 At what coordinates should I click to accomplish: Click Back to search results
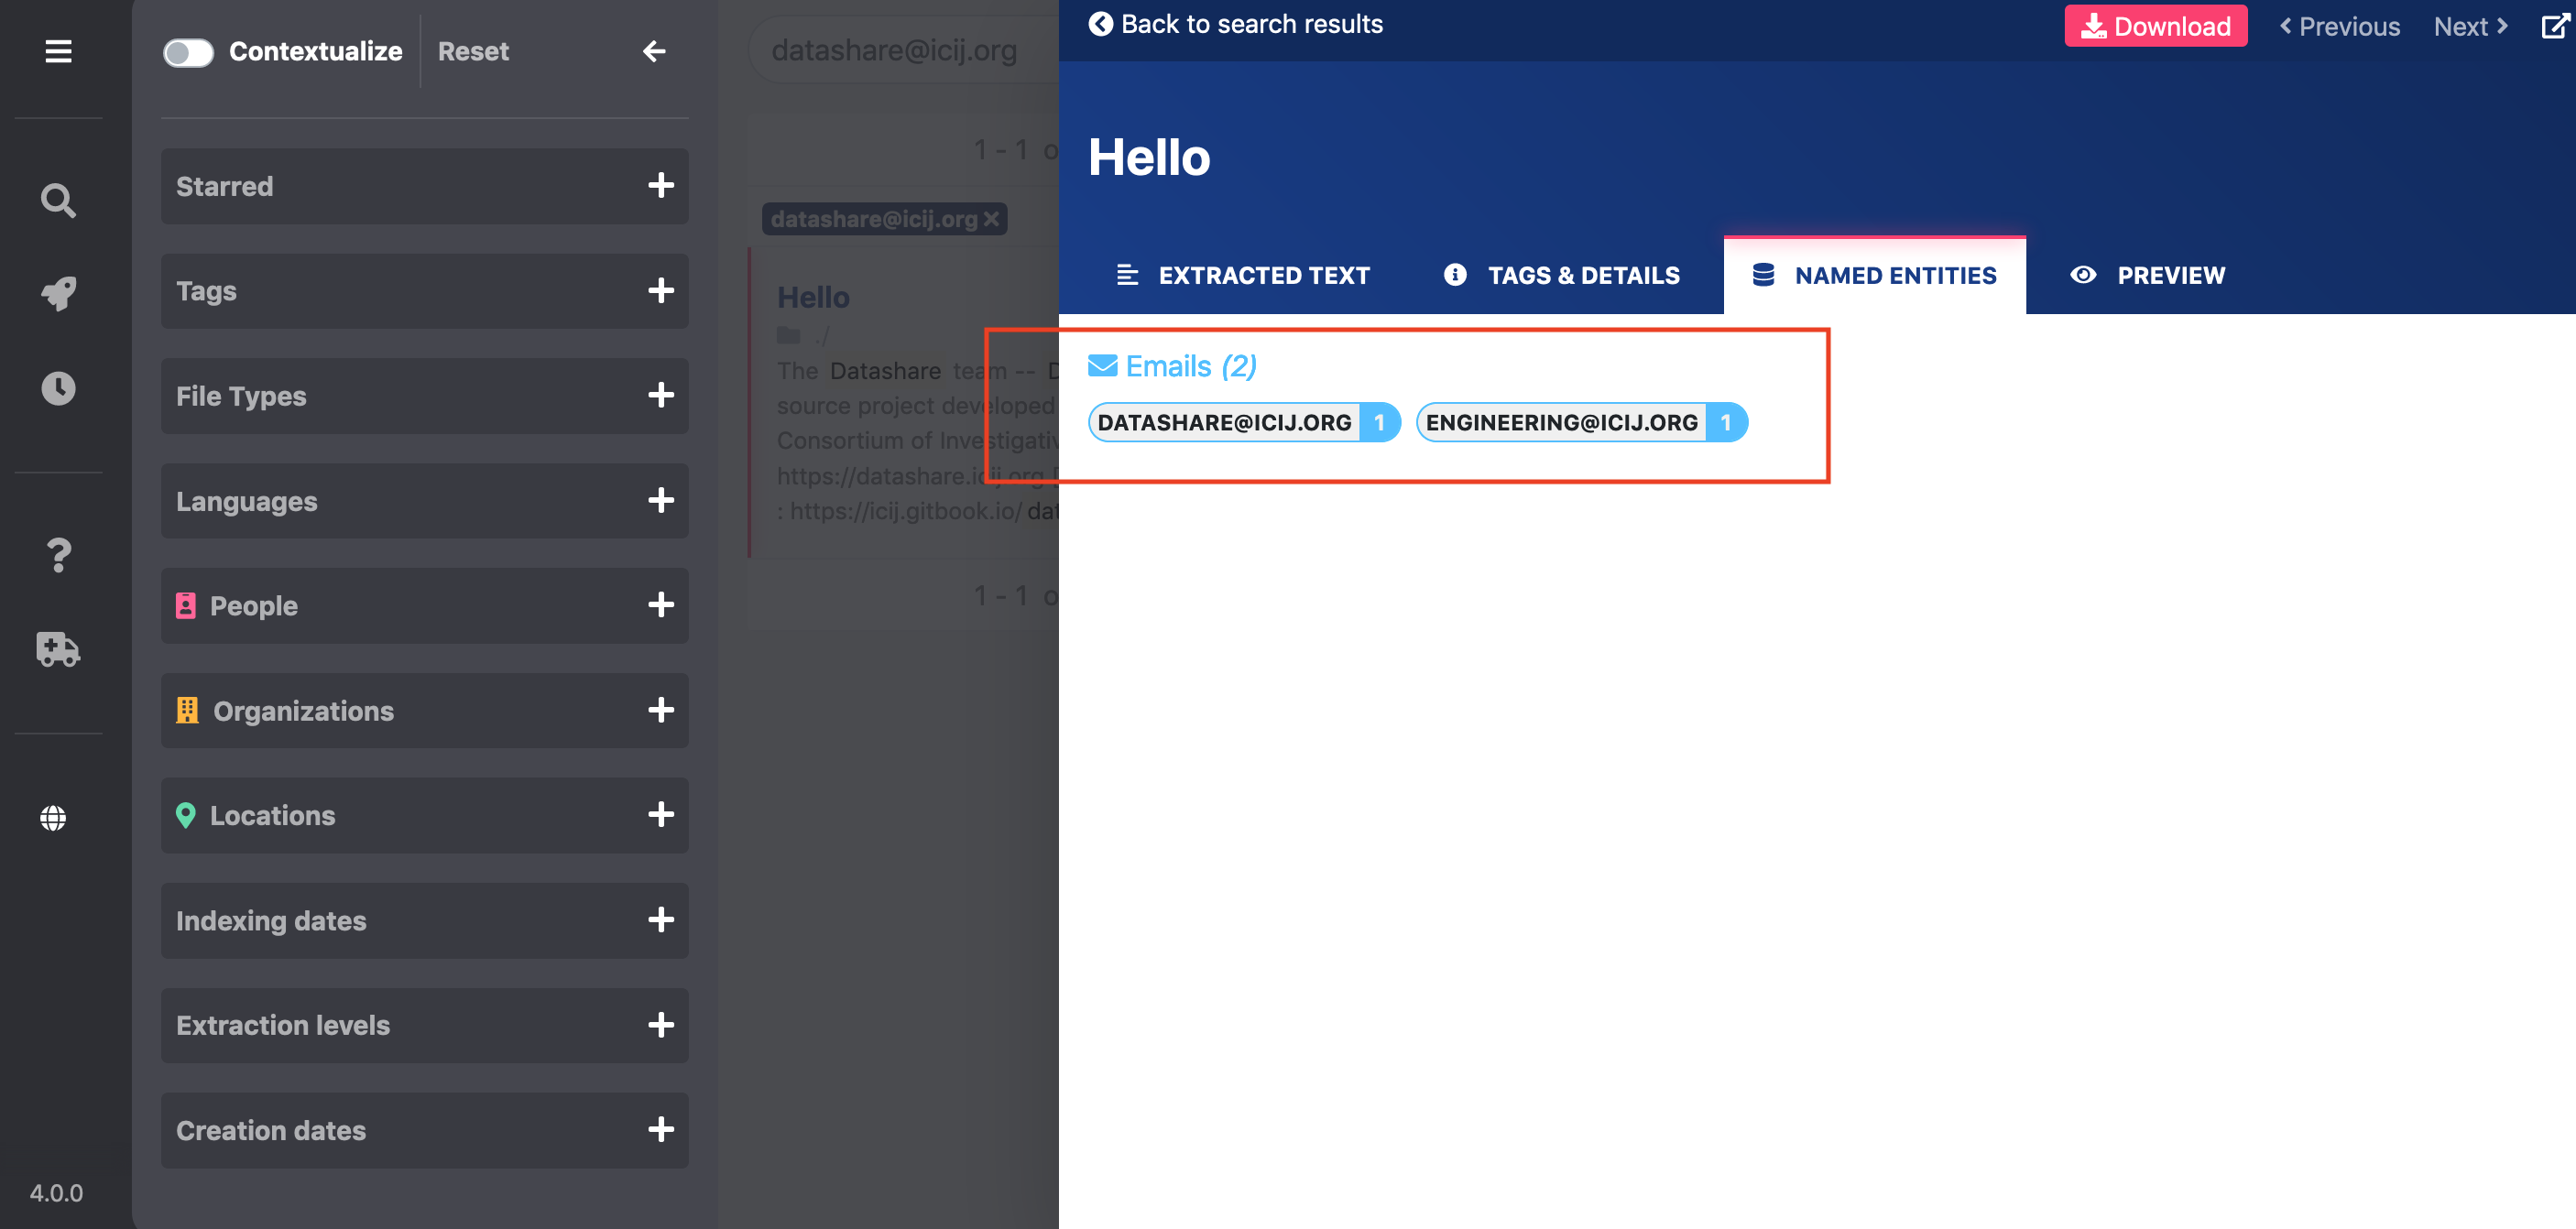(1236, 24)
